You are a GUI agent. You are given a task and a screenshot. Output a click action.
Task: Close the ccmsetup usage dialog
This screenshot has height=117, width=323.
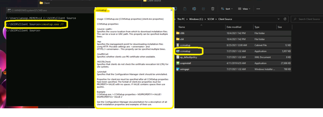pyautogui.click(x=171, y=10)
